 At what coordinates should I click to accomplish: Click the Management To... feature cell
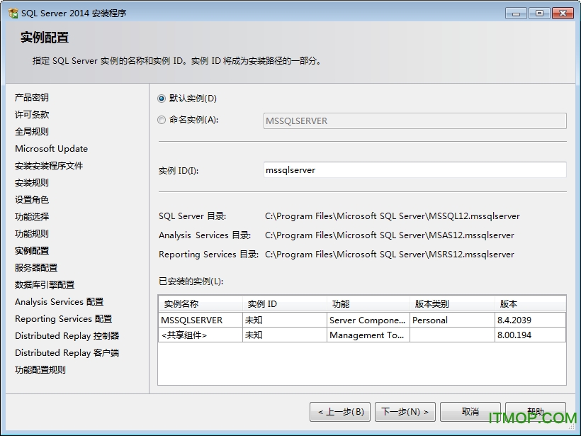point(368,335)
